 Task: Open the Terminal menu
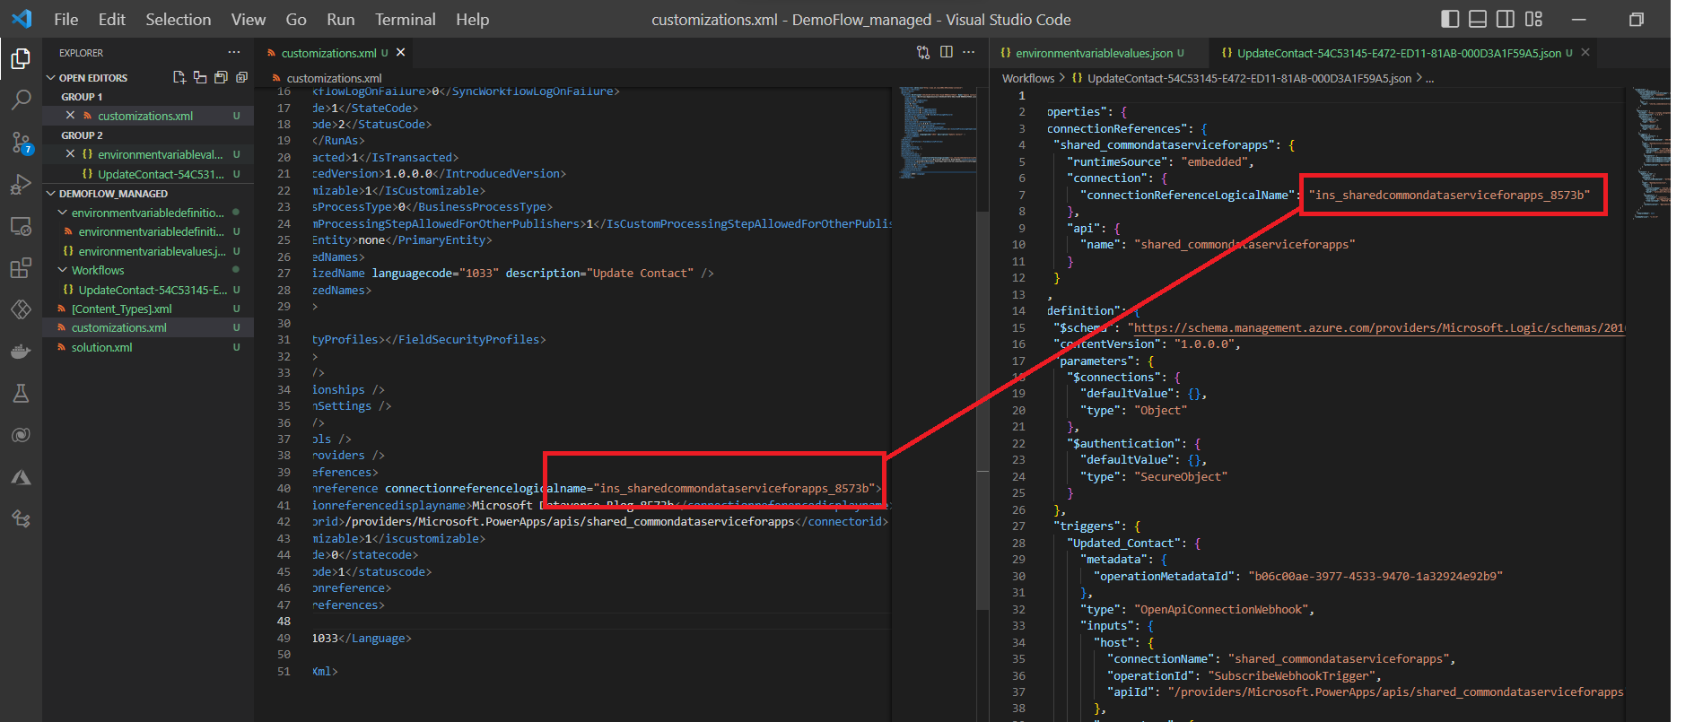click(406, 19)
